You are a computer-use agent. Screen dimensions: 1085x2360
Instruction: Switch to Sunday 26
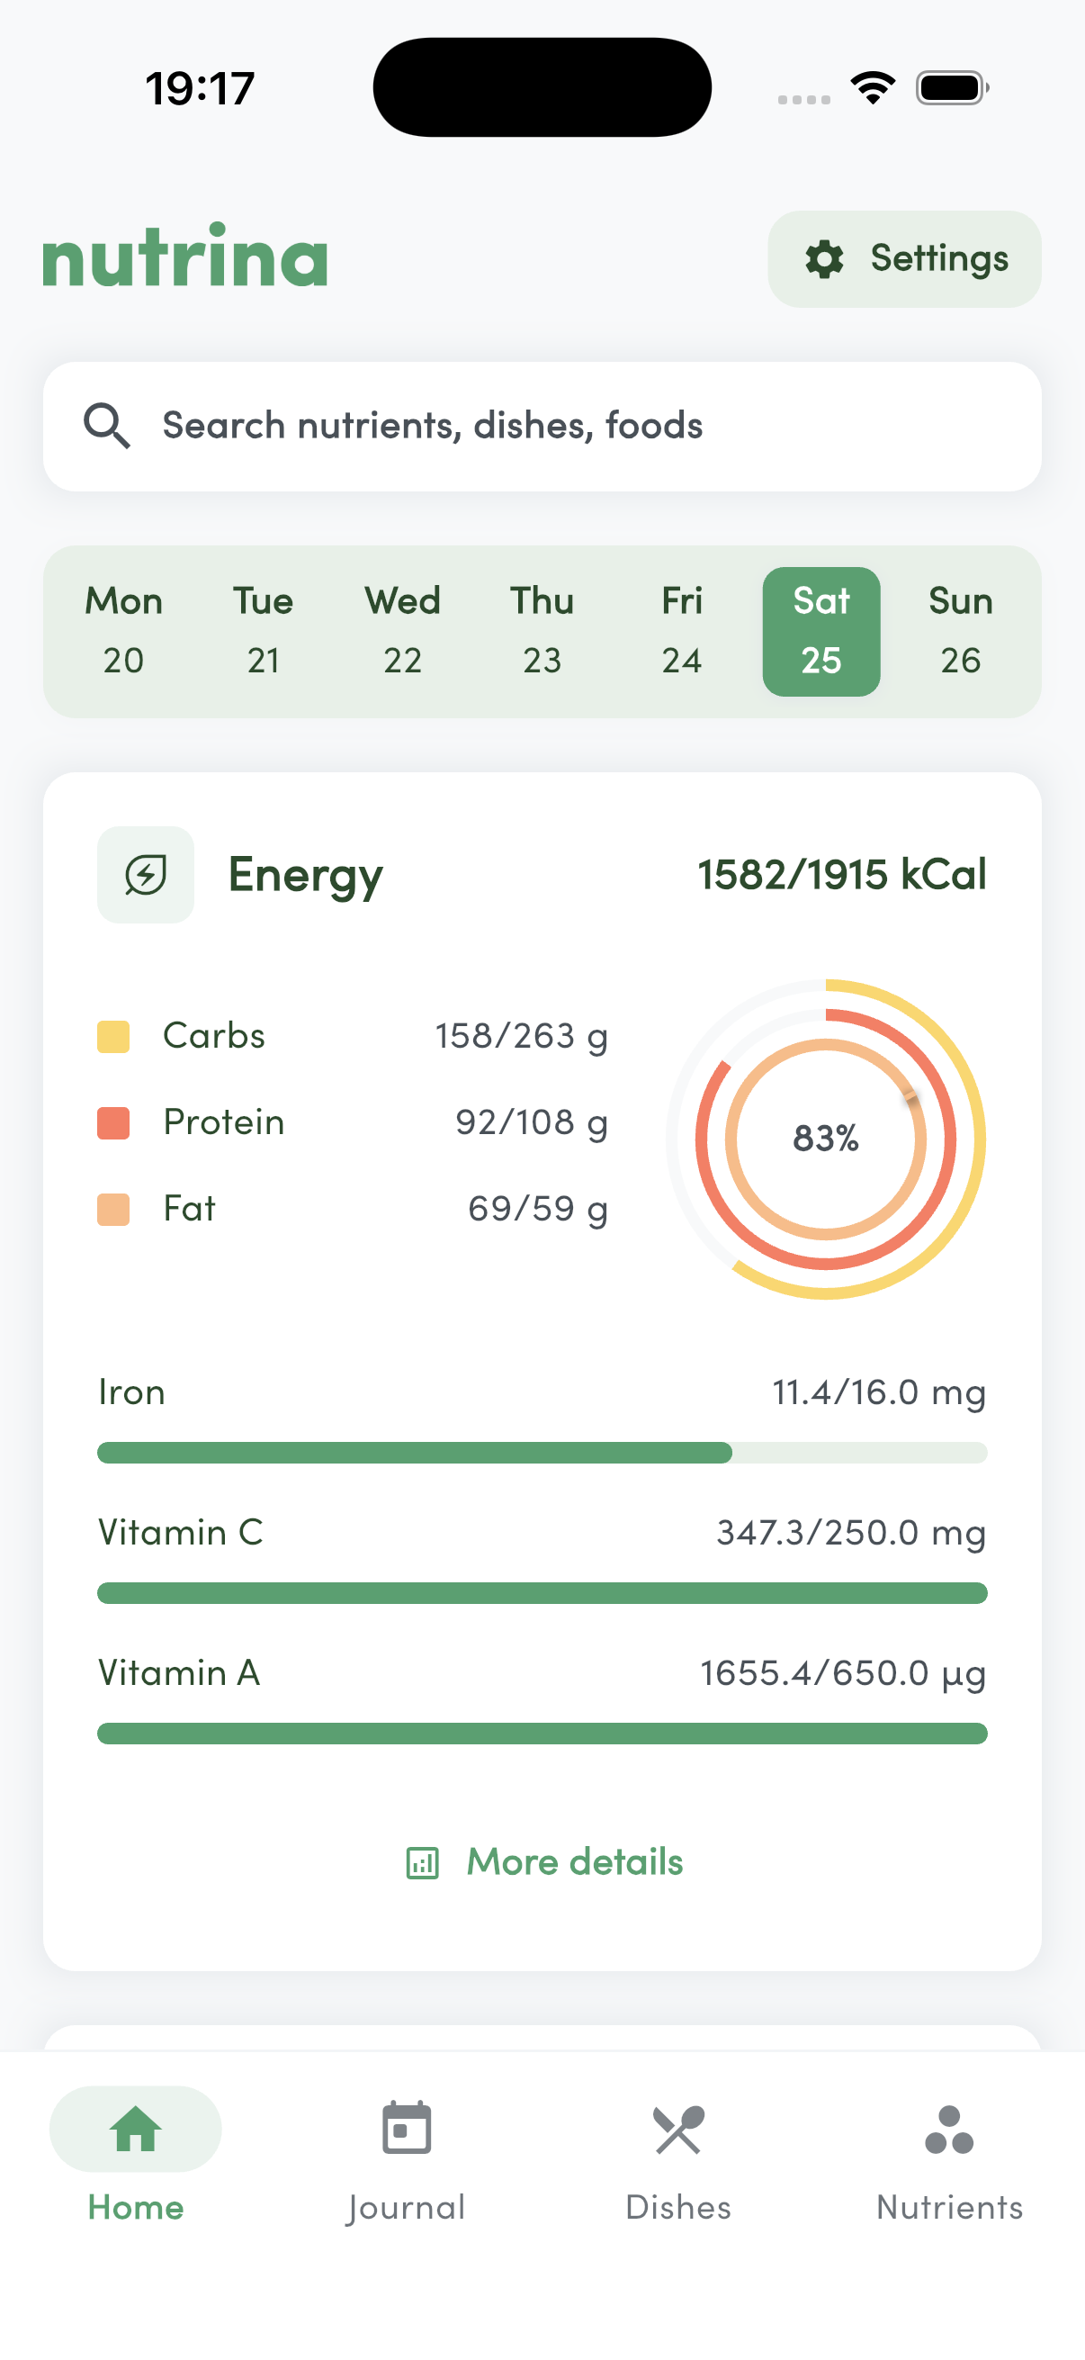[961, 630]
